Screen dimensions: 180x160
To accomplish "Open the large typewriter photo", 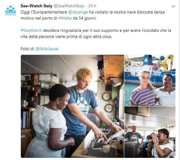I will click(x=72, y=106).
